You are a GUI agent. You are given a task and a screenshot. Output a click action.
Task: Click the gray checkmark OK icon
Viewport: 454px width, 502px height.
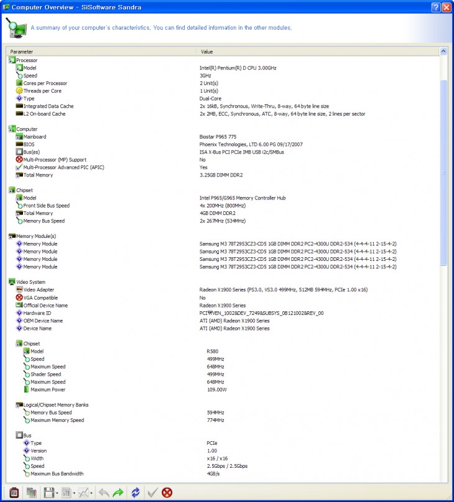coord(152,493)
